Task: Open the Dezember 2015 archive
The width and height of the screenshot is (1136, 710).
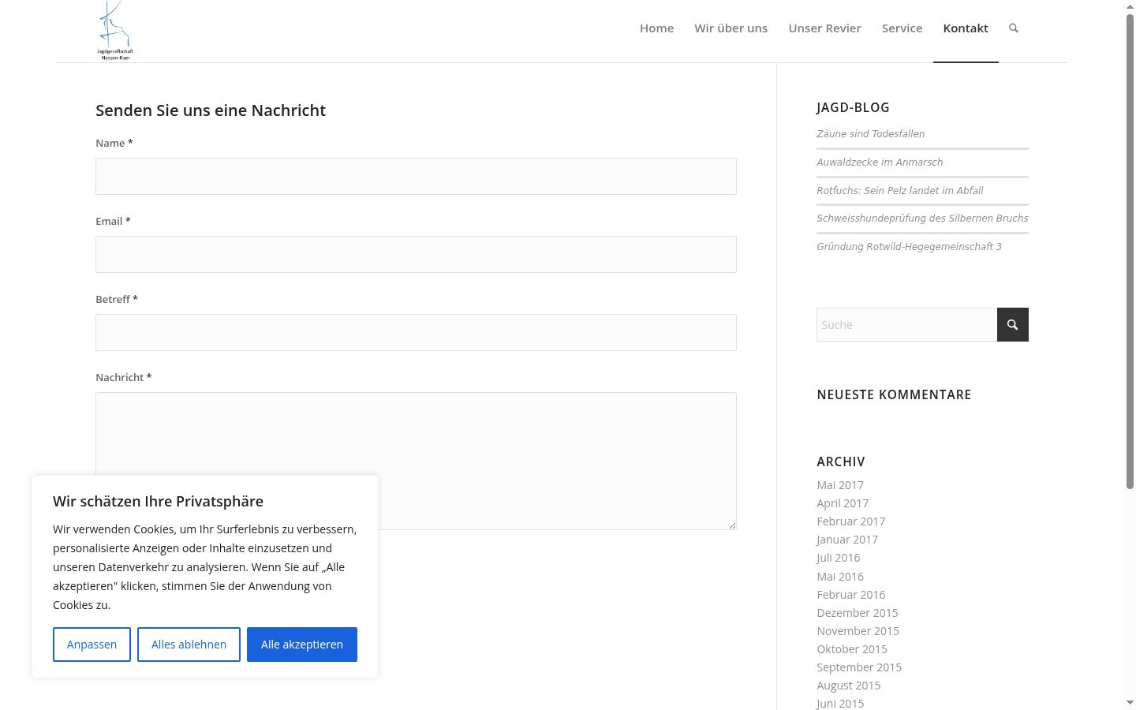Action: 858,613
